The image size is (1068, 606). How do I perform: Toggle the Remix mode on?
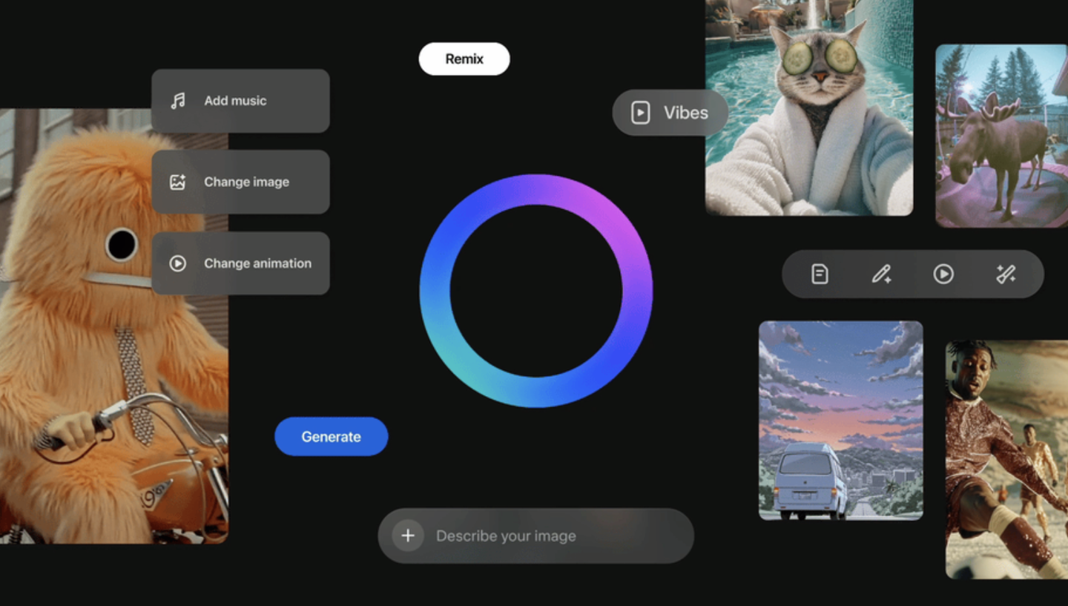[464, 59]
